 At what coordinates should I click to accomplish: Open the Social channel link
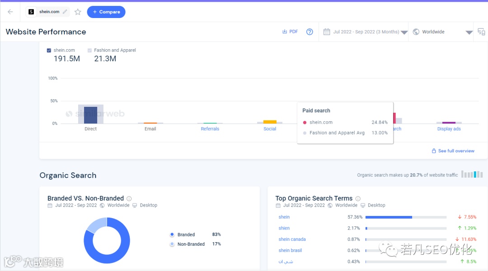[269, 129]
